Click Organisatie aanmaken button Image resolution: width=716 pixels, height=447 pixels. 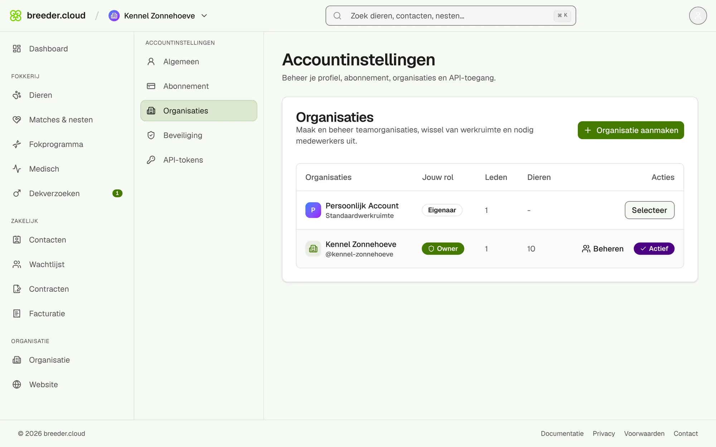tap(631, 130)
